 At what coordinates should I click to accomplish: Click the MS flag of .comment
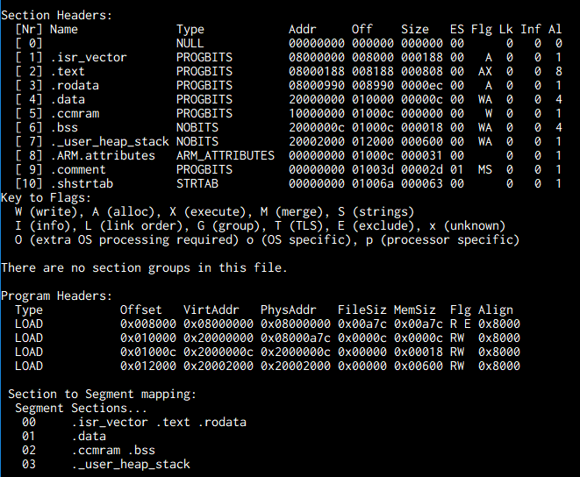(485, 170)
